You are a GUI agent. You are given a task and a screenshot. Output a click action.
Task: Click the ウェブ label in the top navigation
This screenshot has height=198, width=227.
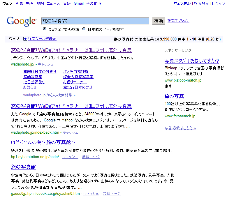[x=7, y=3]
